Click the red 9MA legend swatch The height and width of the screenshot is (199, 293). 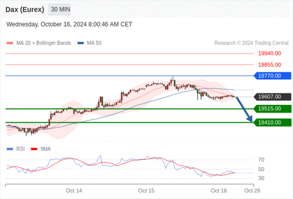[34, 149]
